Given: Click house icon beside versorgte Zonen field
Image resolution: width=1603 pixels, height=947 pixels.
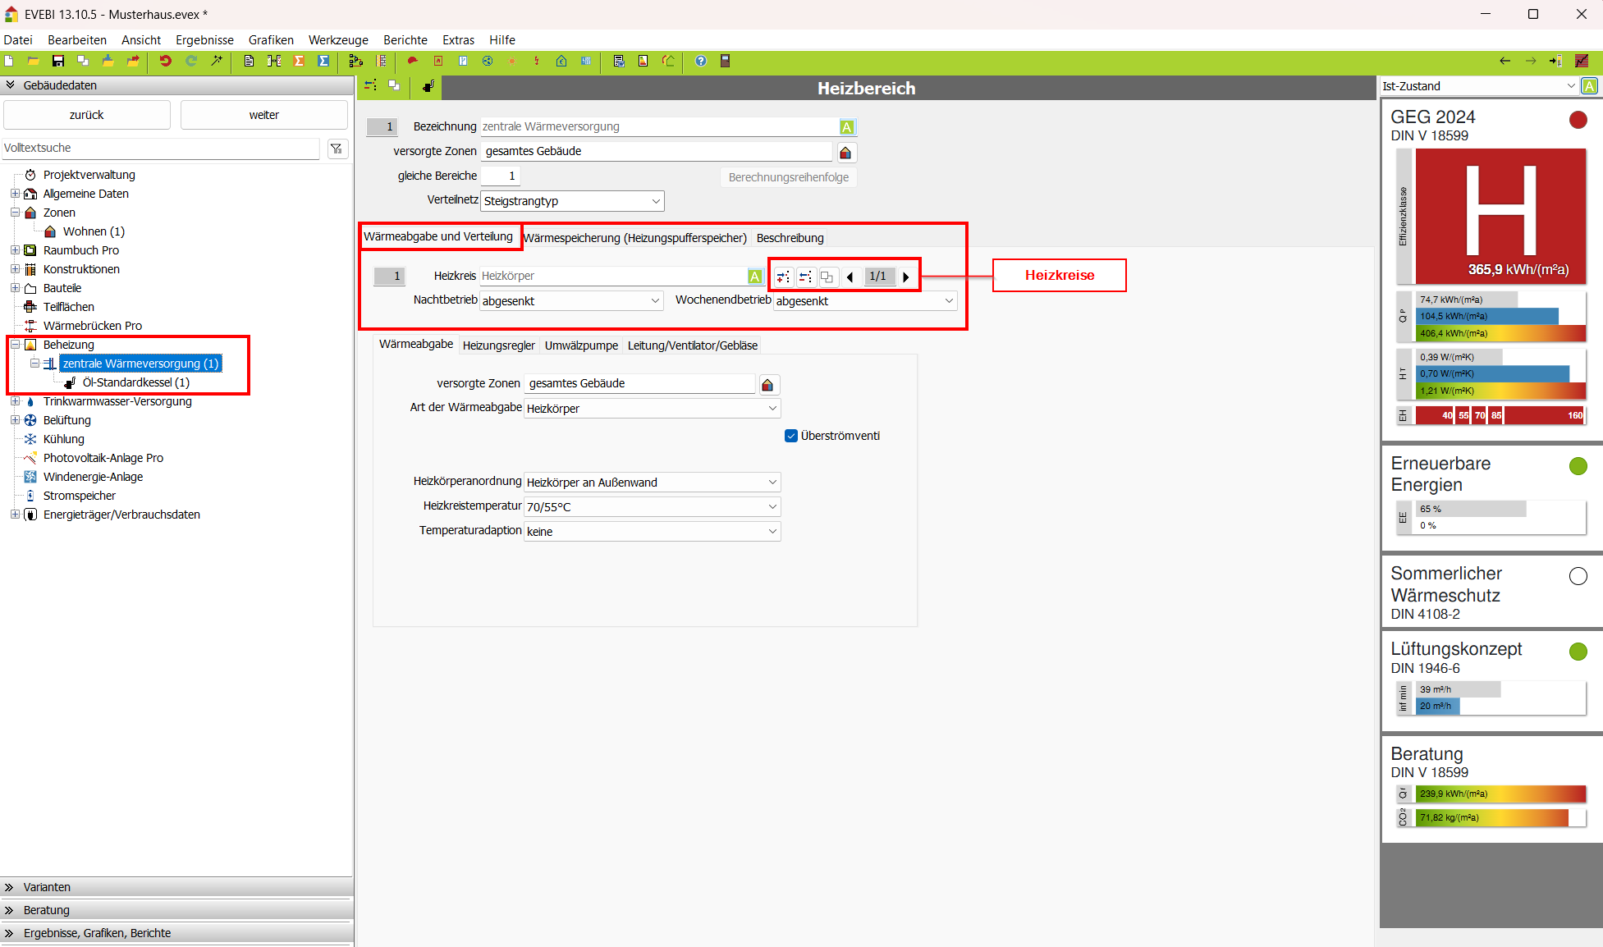Looking at the screenshot, I should pos(845,153).
